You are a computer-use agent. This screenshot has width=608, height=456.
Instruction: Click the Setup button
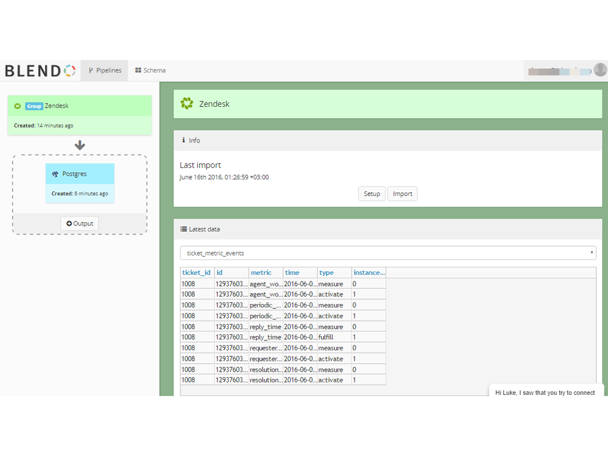coord(371,194)
